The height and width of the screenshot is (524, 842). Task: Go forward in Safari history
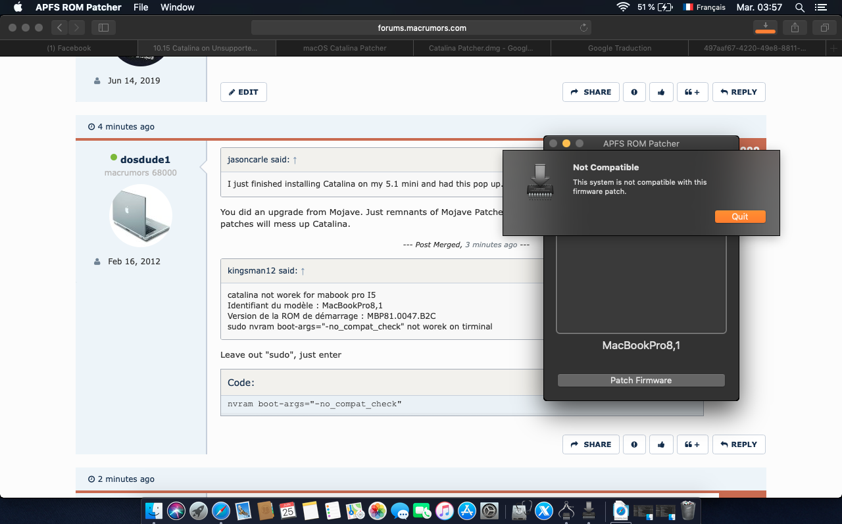click(x=76, y=28)
